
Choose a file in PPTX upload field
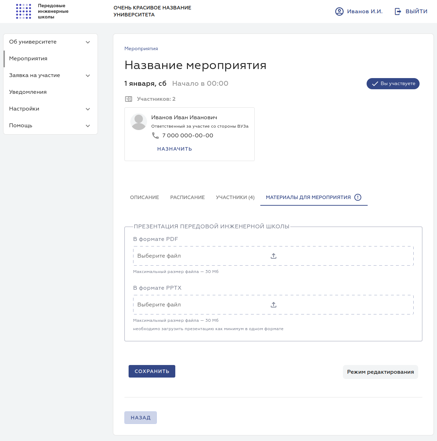point(273,305)
